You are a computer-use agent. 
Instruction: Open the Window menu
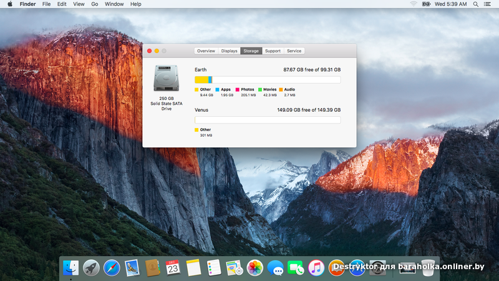[x=114, y=4]
